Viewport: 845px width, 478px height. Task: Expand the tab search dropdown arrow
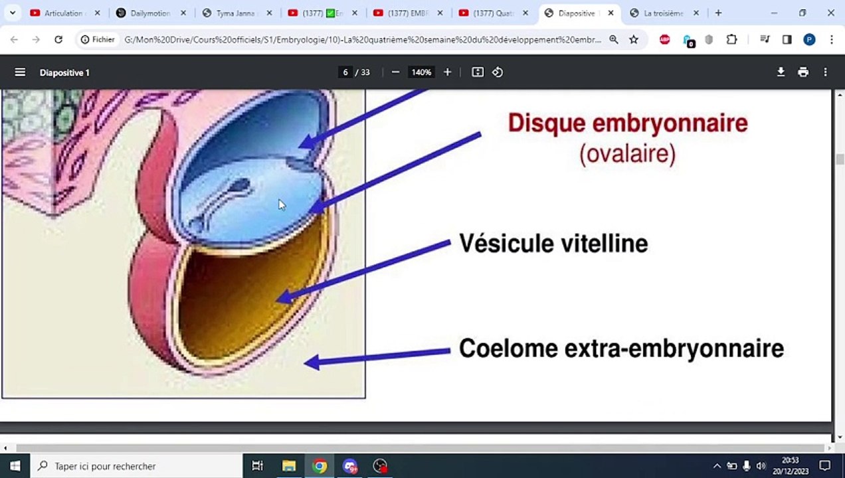click(12, 13)
